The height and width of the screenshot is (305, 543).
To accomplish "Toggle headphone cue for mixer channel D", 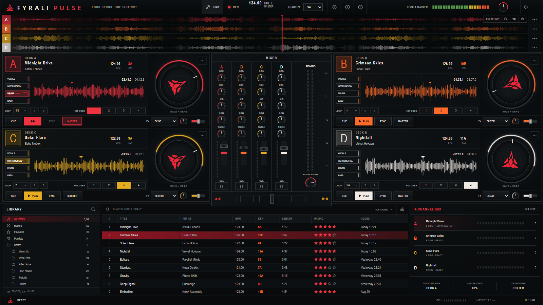I will [x=282, y=186].
